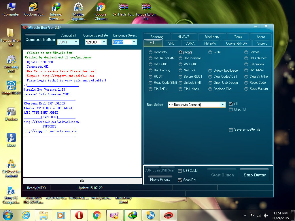This screenshot has height=221, width=295.
Task: Click the 0% progress bar
Action: point(82,181)
